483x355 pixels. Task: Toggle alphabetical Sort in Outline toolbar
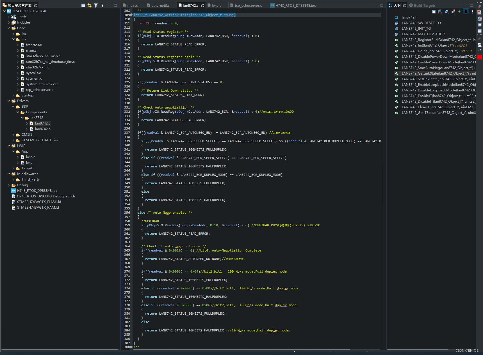click(440, 11)
